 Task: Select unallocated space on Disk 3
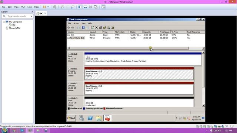tap(139, 102)
